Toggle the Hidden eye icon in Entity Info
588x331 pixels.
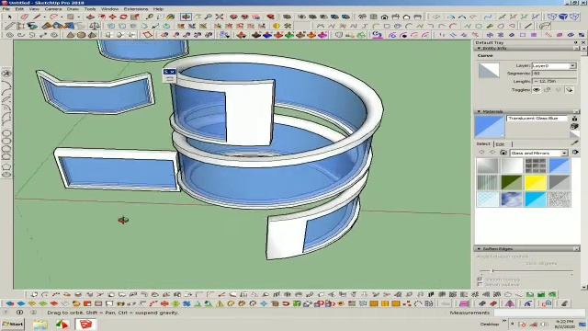[x=537, y=90]
